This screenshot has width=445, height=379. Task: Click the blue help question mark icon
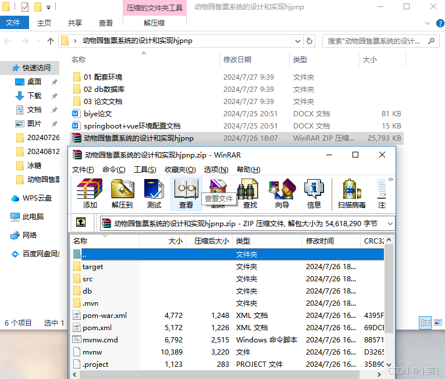(440, 23)
